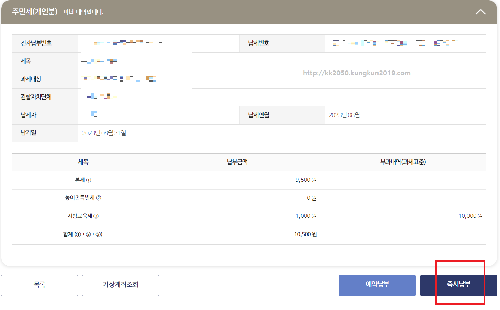Click the 부과내역(과세표준) column header
The height and width of the screenshot is (310, 500).
click(x=403, y=162)
